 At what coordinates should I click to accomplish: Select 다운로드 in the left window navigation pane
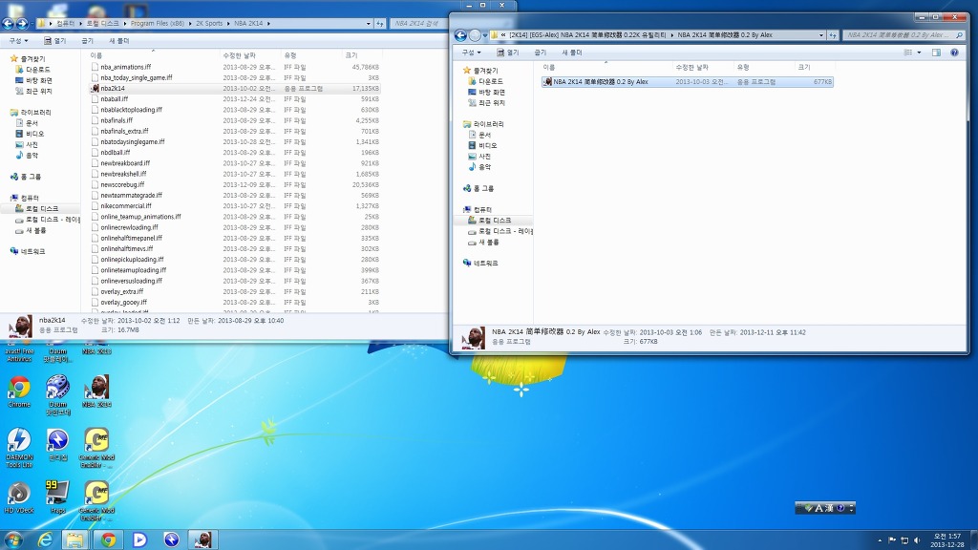click(x=38, y=70)
